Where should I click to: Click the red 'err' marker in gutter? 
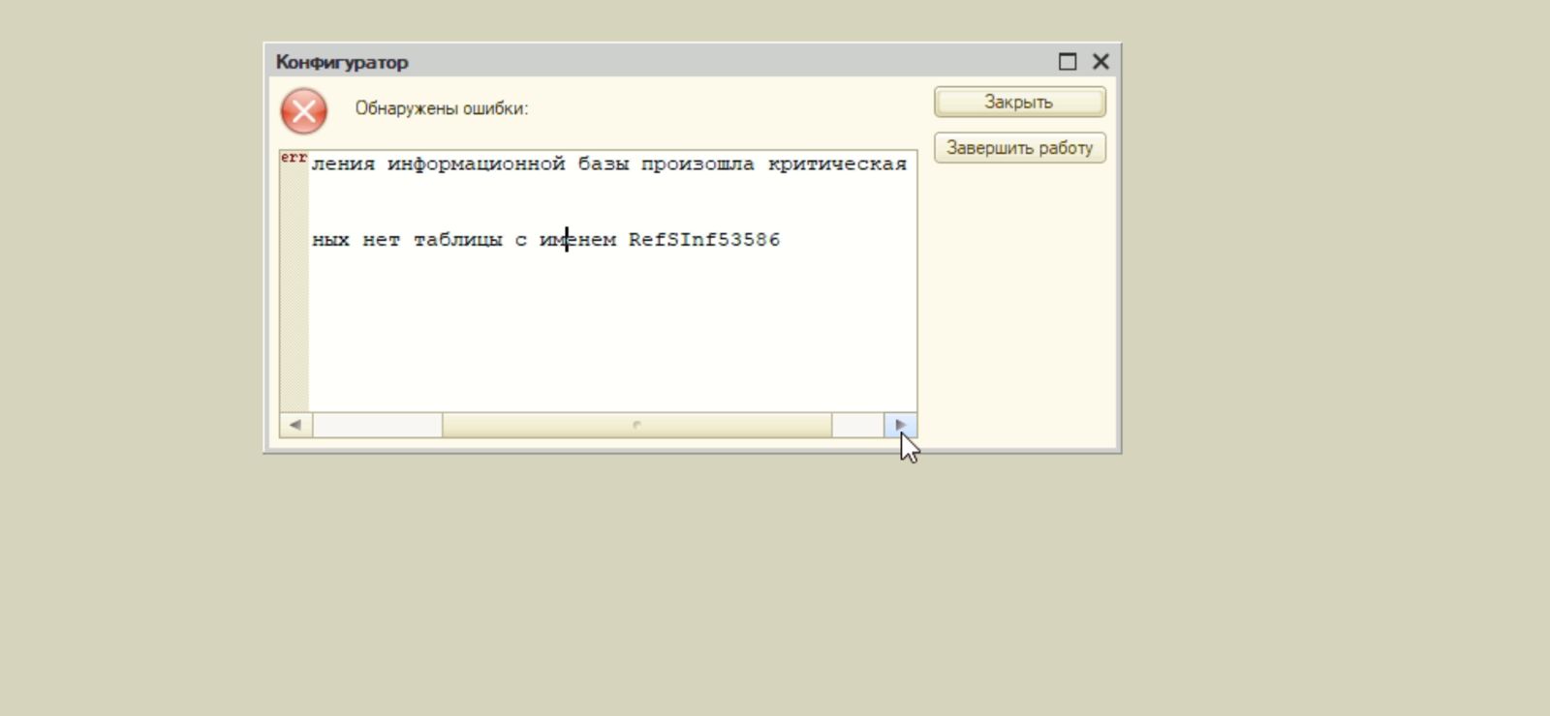coord(294,158)
